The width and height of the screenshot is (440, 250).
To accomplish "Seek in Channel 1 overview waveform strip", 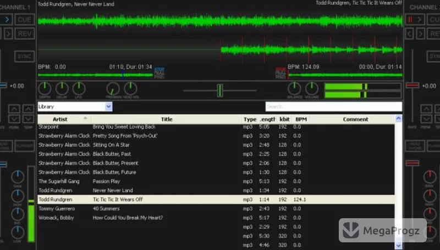I will (x=95, y=75).
